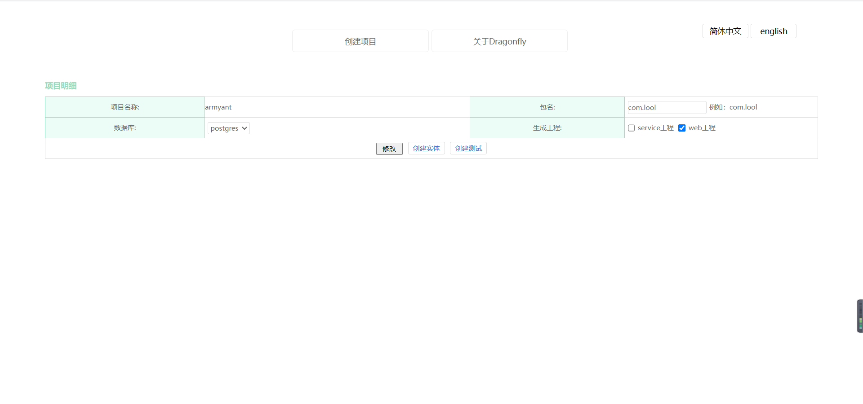
Task: Open the postgres database dropdown
Action: pos(228,128)
